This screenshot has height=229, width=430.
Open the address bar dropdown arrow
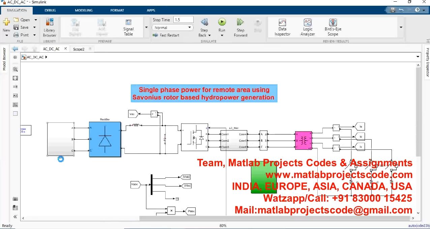418,57
